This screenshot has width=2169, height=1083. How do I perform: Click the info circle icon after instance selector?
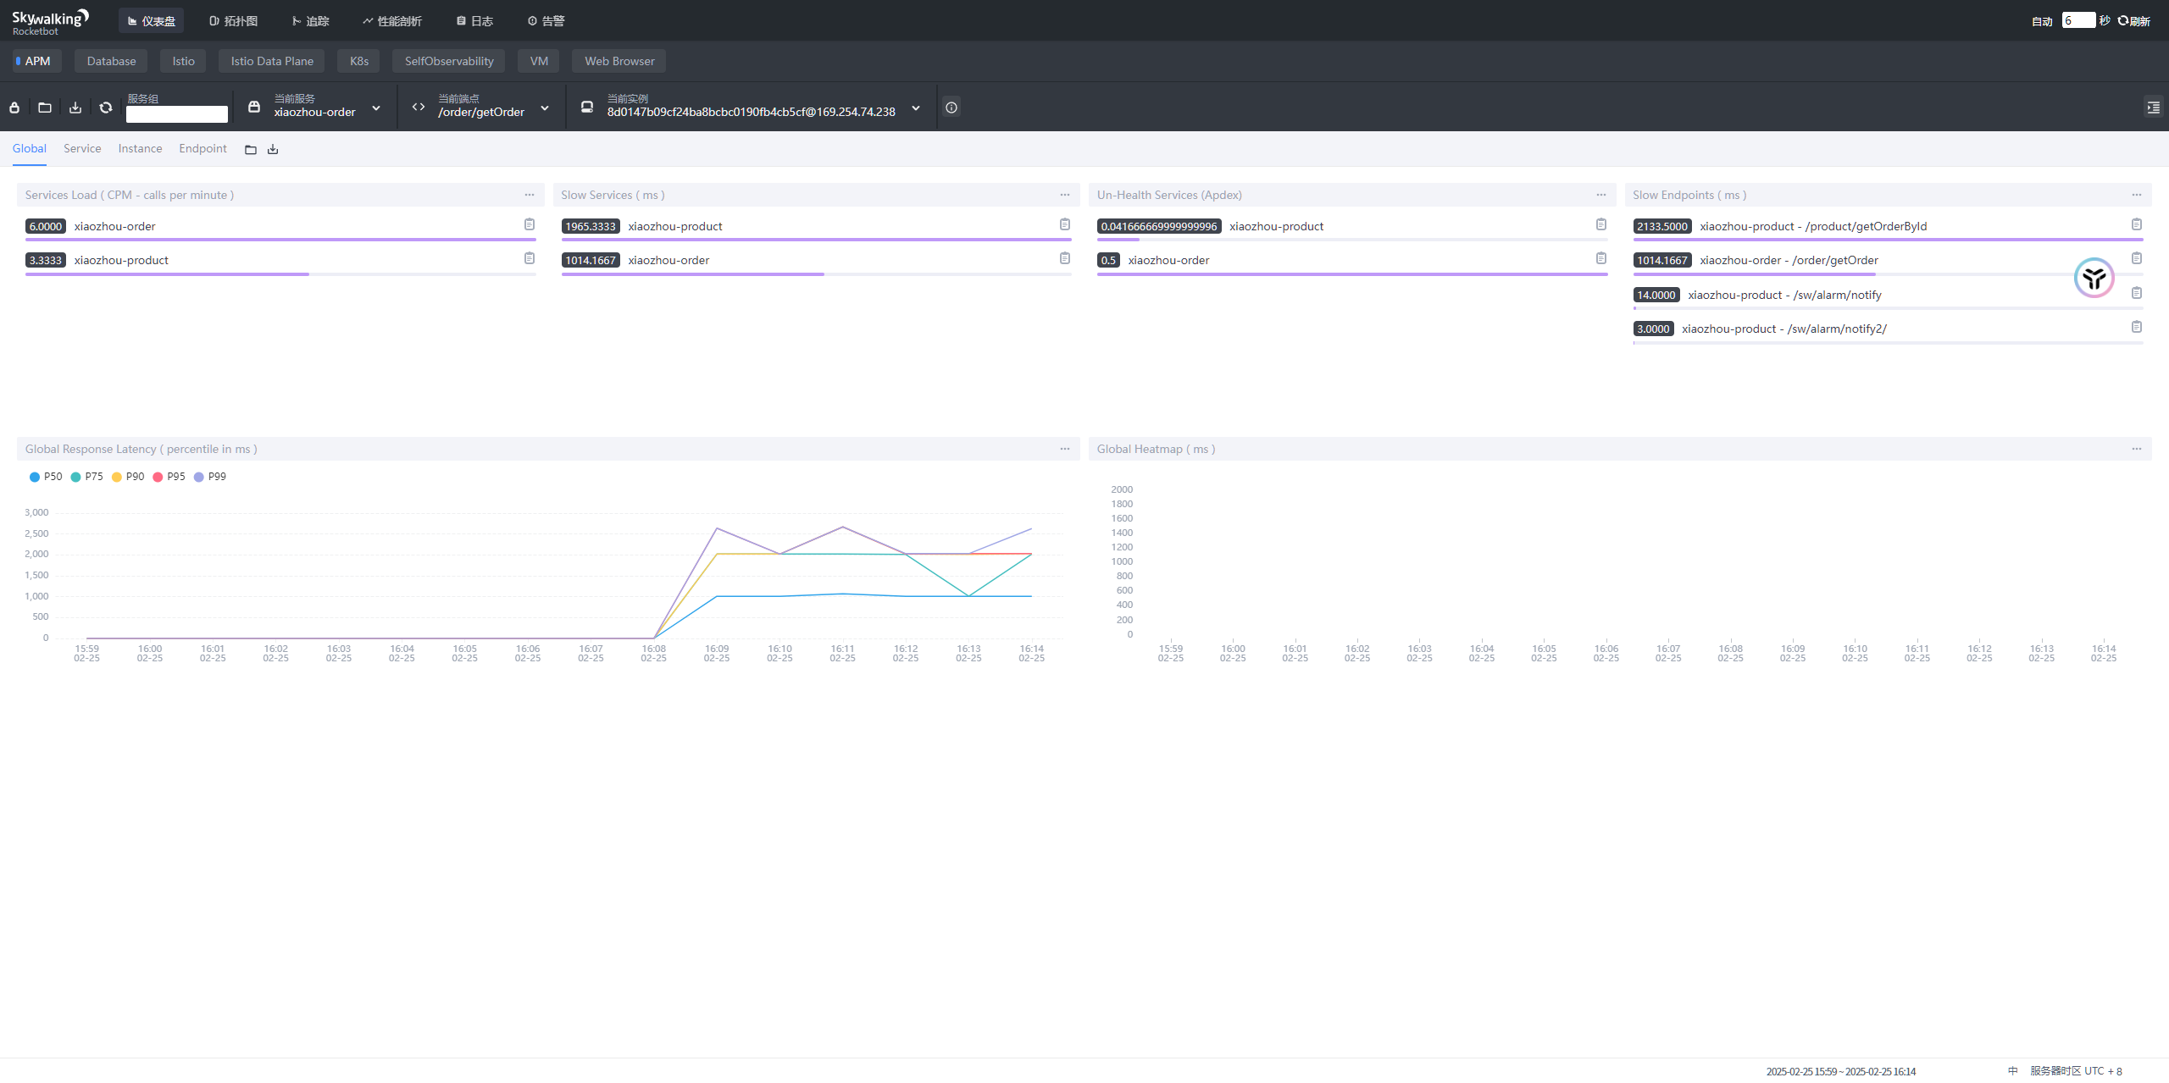951,108
